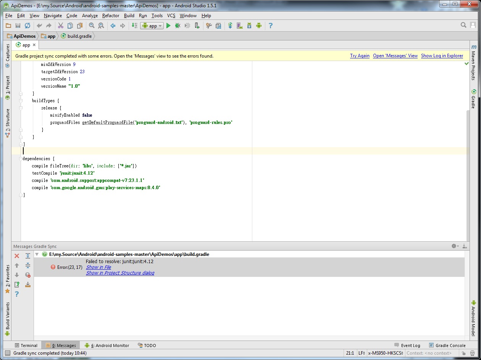Image resolution: width=481 pixels, height=360 pixels.
Task: Toggle read-only lock icon in status bar
Action: (x=463, y=353)
